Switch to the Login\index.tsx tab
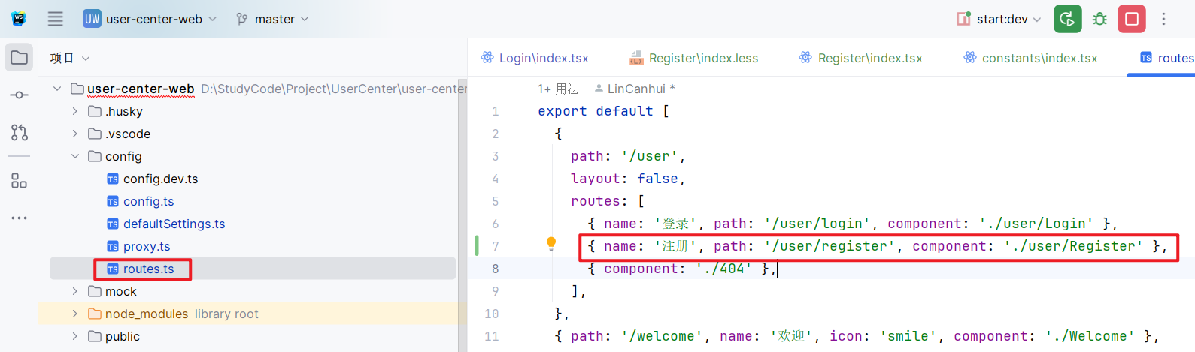This screenshot has width=1195, height=352. [535, 58]
